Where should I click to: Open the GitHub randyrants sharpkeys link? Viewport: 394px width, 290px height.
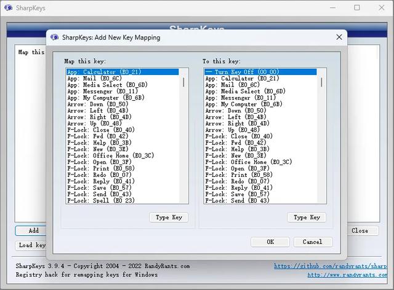[x=331, y=266]
